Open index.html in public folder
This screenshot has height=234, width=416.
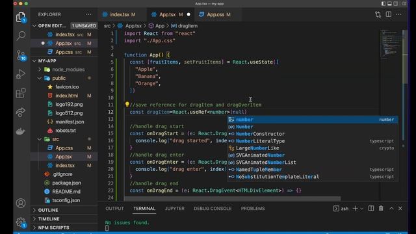click(x=66, y=96)
